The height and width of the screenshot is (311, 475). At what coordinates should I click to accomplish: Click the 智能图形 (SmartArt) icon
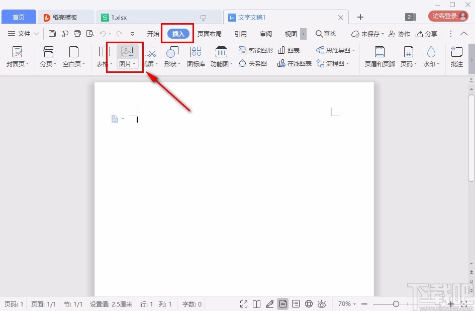click(x=254, y=50)
